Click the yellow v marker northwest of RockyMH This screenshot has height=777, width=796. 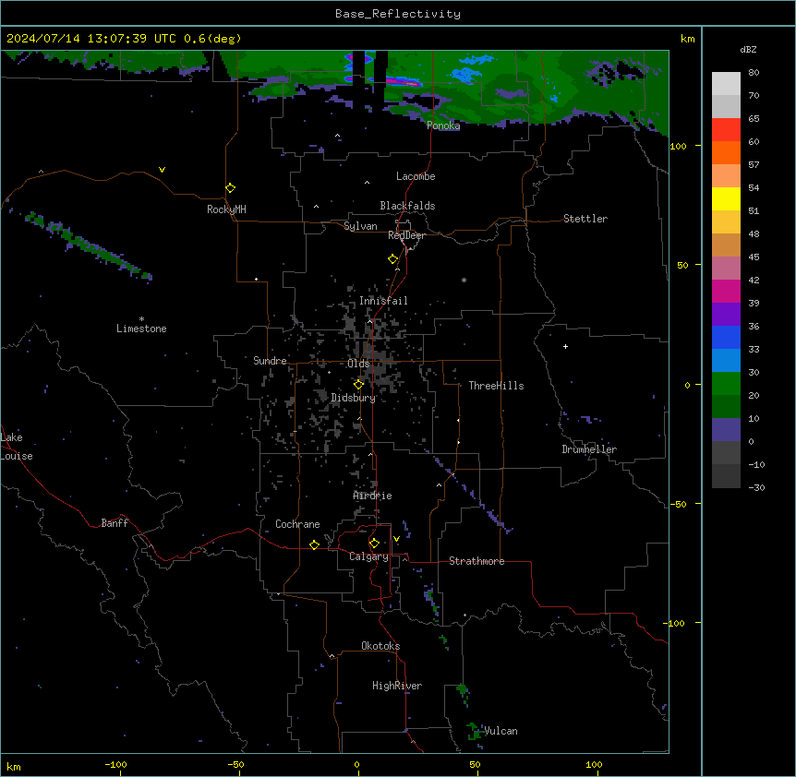pos(162,170)
